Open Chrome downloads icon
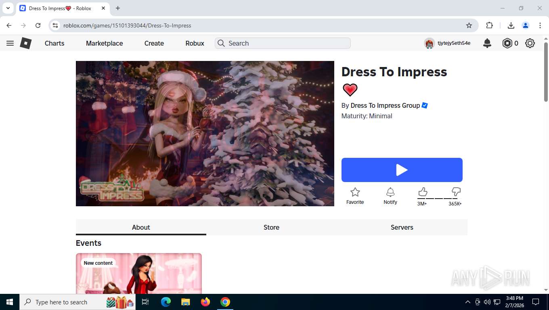The width and height of the screenshot is (549, 310). pos(511,25)
